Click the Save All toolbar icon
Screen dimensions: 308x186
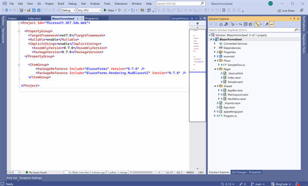(x=39, y=10)
